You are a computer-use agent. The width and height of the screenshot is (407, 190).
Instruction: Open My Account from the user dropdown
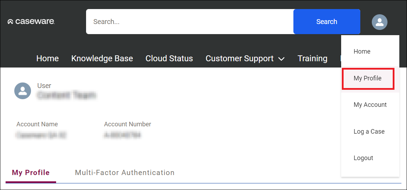pos(370,105)
